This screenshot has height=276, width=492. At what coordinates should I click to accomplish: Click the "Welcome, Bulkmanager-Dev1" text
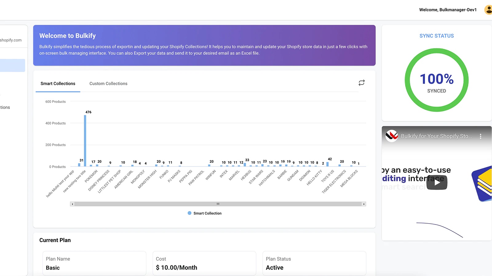[448, 10]
